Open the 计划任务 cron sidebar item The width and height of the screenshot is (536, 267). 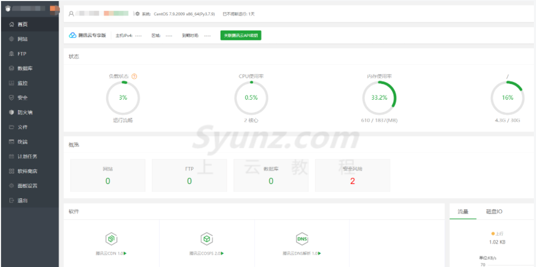29,156
